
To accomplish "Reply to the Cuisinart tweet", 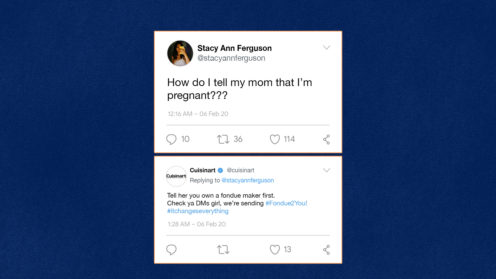I will click(171, 250).
